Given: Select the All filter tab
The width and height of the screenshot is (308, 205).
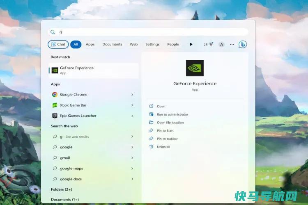Looking at the screenshot, I should pyautogui.click(x=76, y=44).
